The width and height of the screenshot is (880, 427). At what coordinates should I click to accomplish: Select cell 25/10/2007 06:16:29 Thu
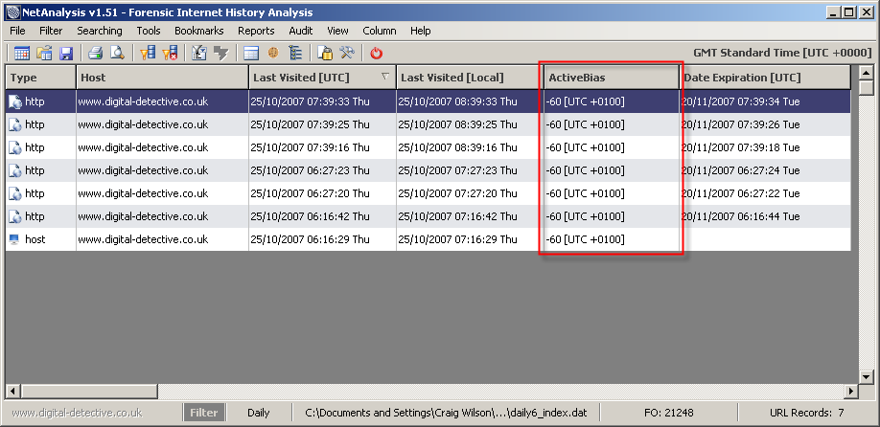[x=322, y=239]
